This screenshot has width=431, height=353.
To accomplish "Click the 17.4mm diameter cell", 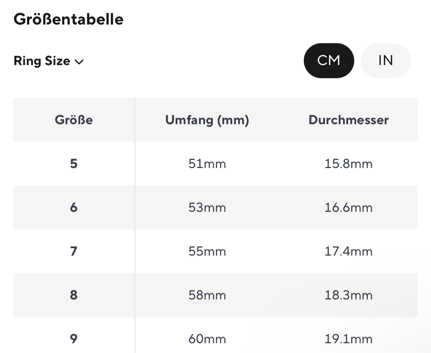I will point(348,252).
